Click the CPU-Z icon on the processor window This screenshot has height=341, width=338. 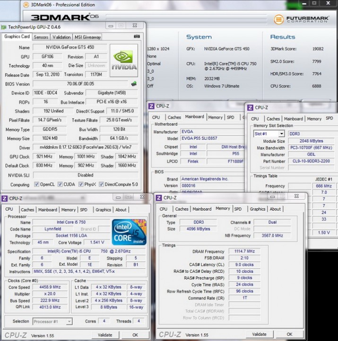(4, 198)
